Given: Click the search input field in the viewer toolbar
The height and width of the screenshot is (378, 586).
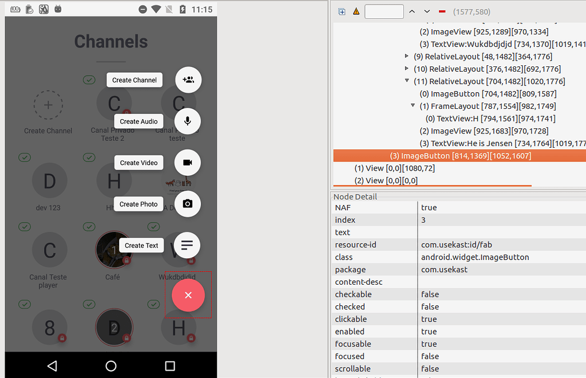Looking at the screenshot, I should tap(384, 11).
